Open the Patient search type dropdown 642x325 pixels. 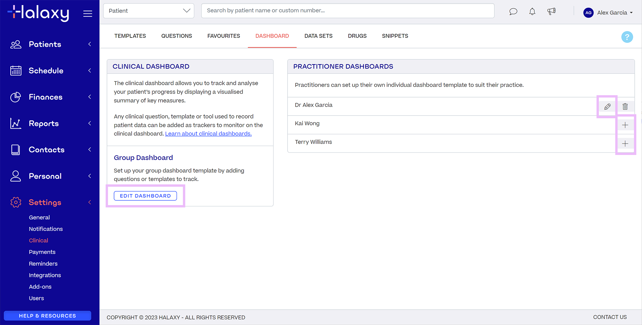[x=148, y=10]
